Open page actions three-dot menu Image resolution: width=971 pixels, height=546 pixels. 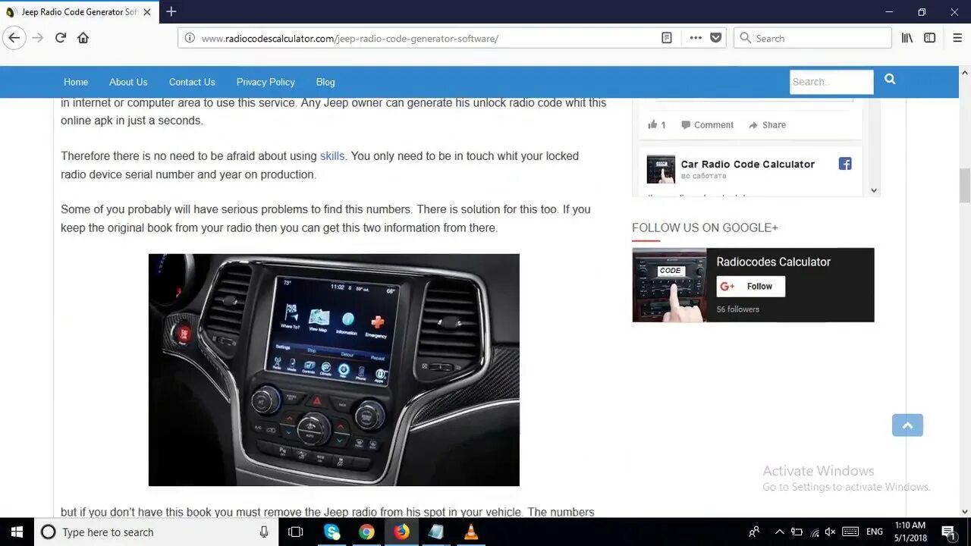pyautogui.click(x=696, y=38)
